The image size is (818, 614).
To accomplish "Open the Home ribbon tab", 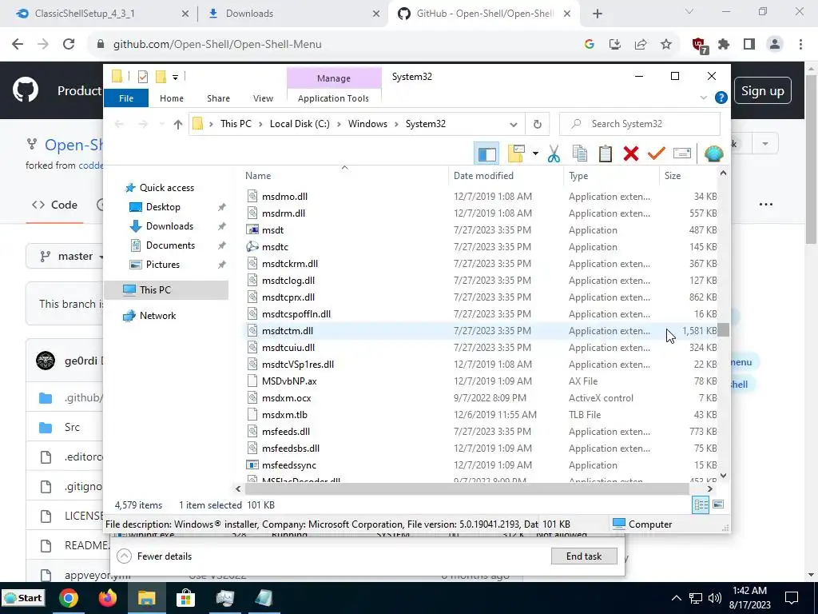I will point(172,98).
